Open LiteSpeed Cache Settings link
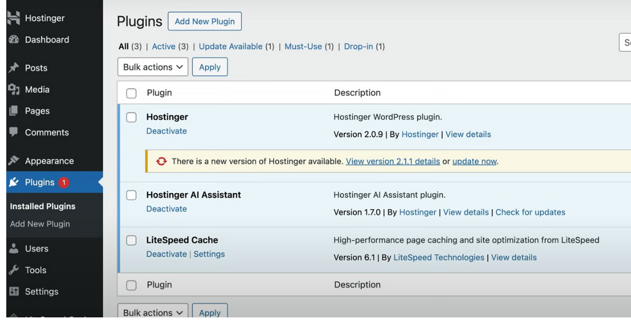Image resolution: width=631 pixels, height=330 pixels. [x=209, y=254]
